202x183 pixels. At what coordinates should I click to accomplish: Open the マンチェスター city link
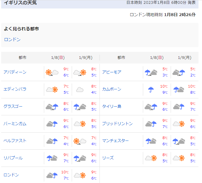(x=115, y=141)
